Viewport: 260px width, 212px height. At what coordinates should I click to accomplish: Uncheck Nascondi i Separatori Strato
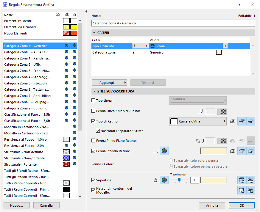tap(98, 131)
